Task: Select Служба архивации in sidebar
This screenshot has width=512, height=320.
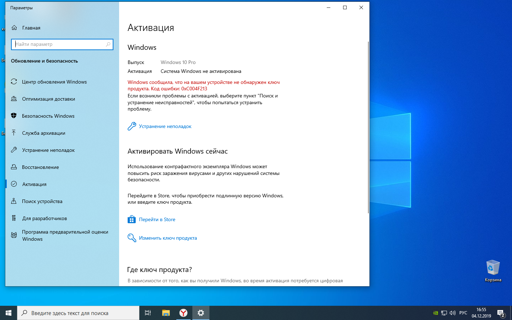Action: point(44,133)
